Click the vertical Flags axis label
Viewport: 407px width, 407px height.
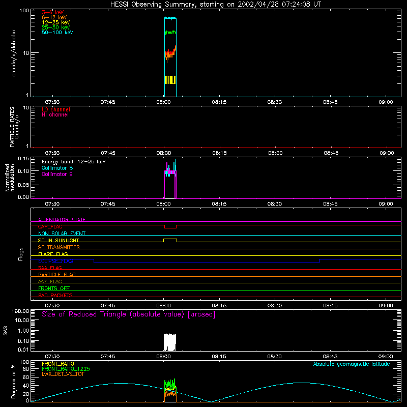(20, 254)
